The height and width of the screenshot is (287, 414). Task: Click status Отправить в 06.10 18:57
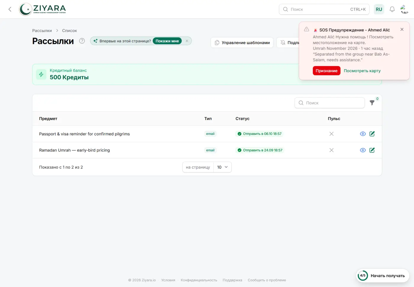[x=259, y=134]
